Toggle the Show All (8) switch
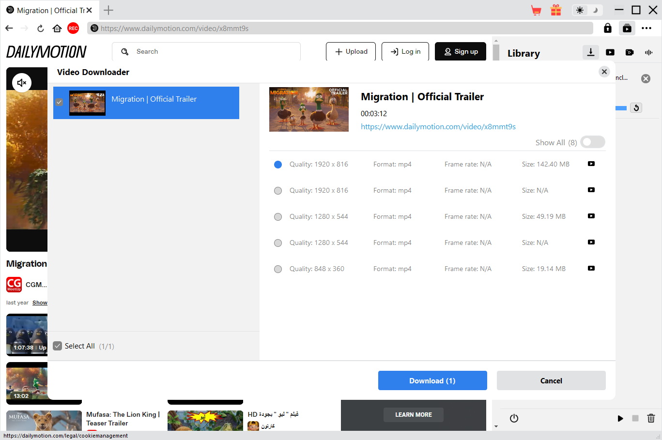 coord(593,142)
